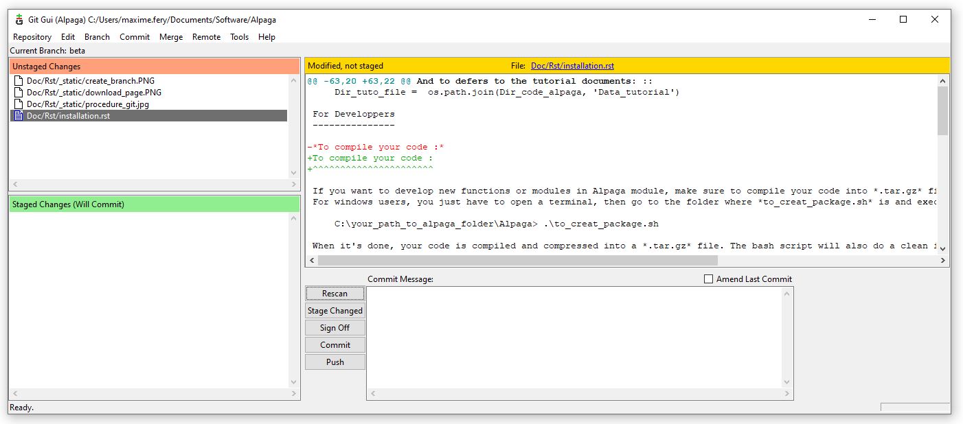Click the Sign Off button
This screenshot has height=424, width=963.
pos(335,328)
